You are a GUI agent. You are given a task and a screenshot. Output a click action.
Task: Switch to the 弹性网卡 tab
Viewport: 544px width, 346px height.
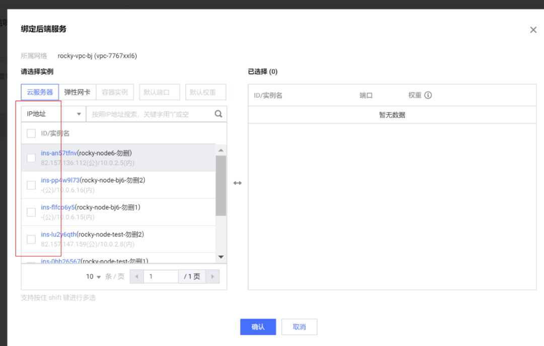78,92
